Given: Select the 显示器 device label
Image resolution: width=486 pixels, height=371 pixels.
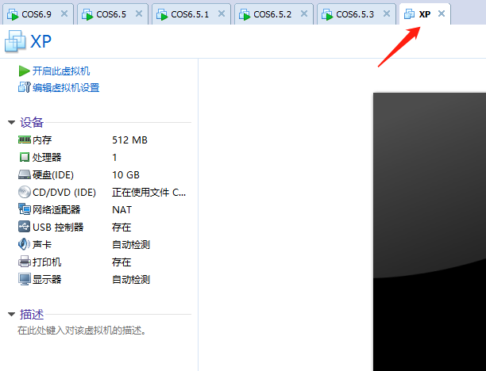Looking at the screenshot, I should (47, 279).
